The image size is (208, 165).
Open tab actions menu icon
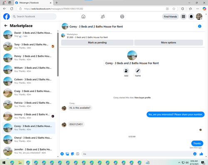(10, 2)
